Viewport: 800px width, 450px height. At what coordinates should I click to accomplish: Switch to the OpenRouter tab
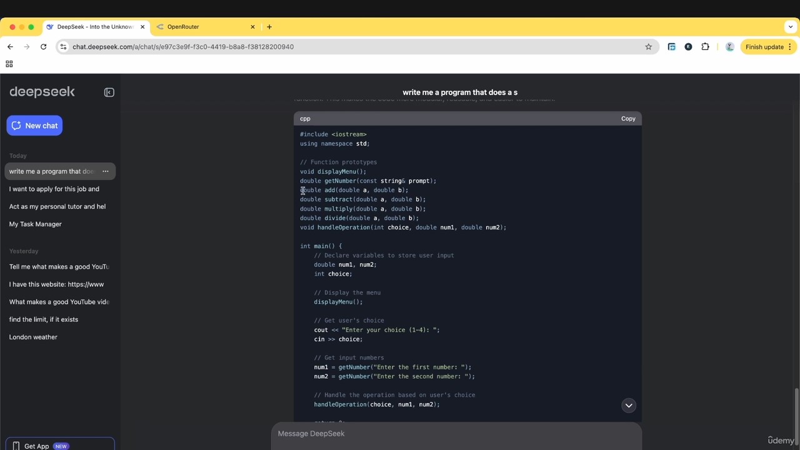click(x=203, y=27)
